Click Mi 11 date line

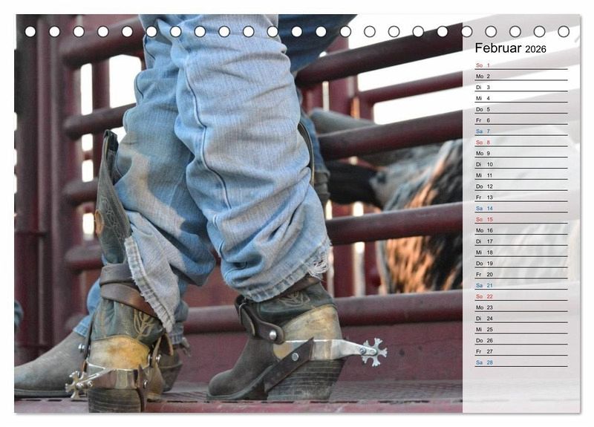pos(520,175)
